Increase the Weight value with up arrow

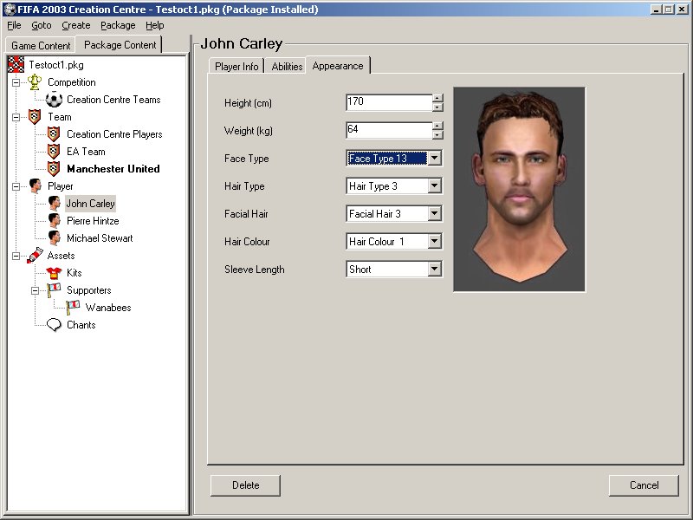coord(437,126)
